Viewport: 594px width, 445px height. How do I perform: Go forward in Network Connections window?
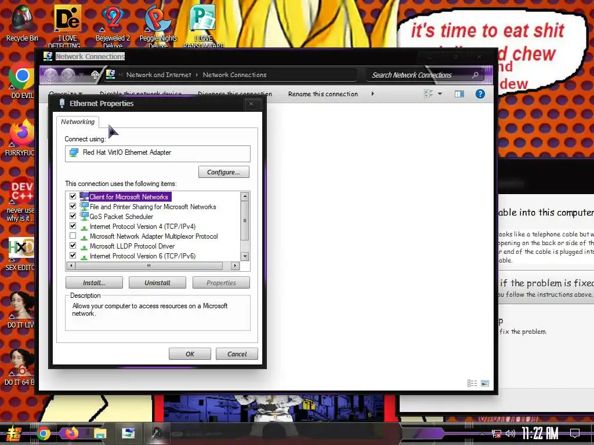[x=68, y=75]
